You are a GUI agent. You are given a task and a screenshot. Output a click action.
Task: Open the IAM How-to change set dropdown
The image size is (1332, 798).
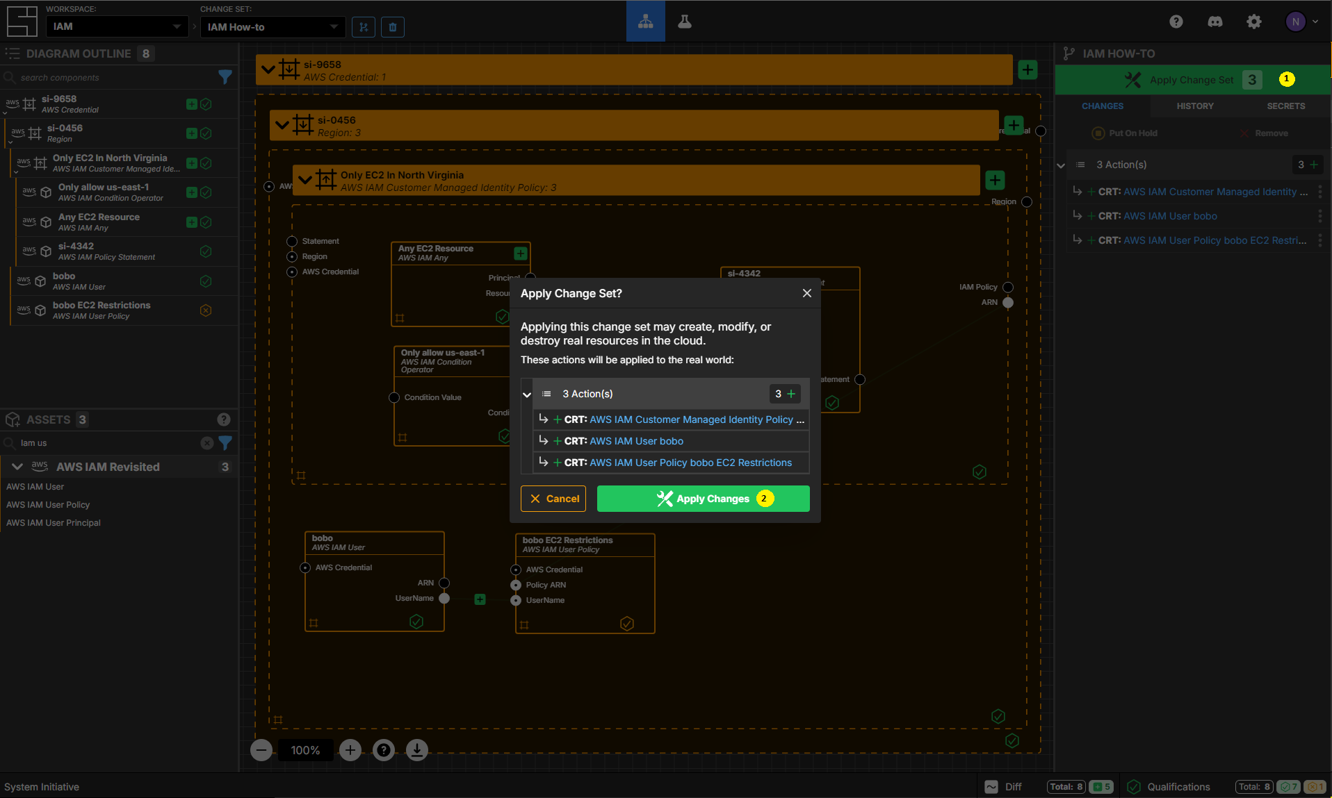(273, 26)
